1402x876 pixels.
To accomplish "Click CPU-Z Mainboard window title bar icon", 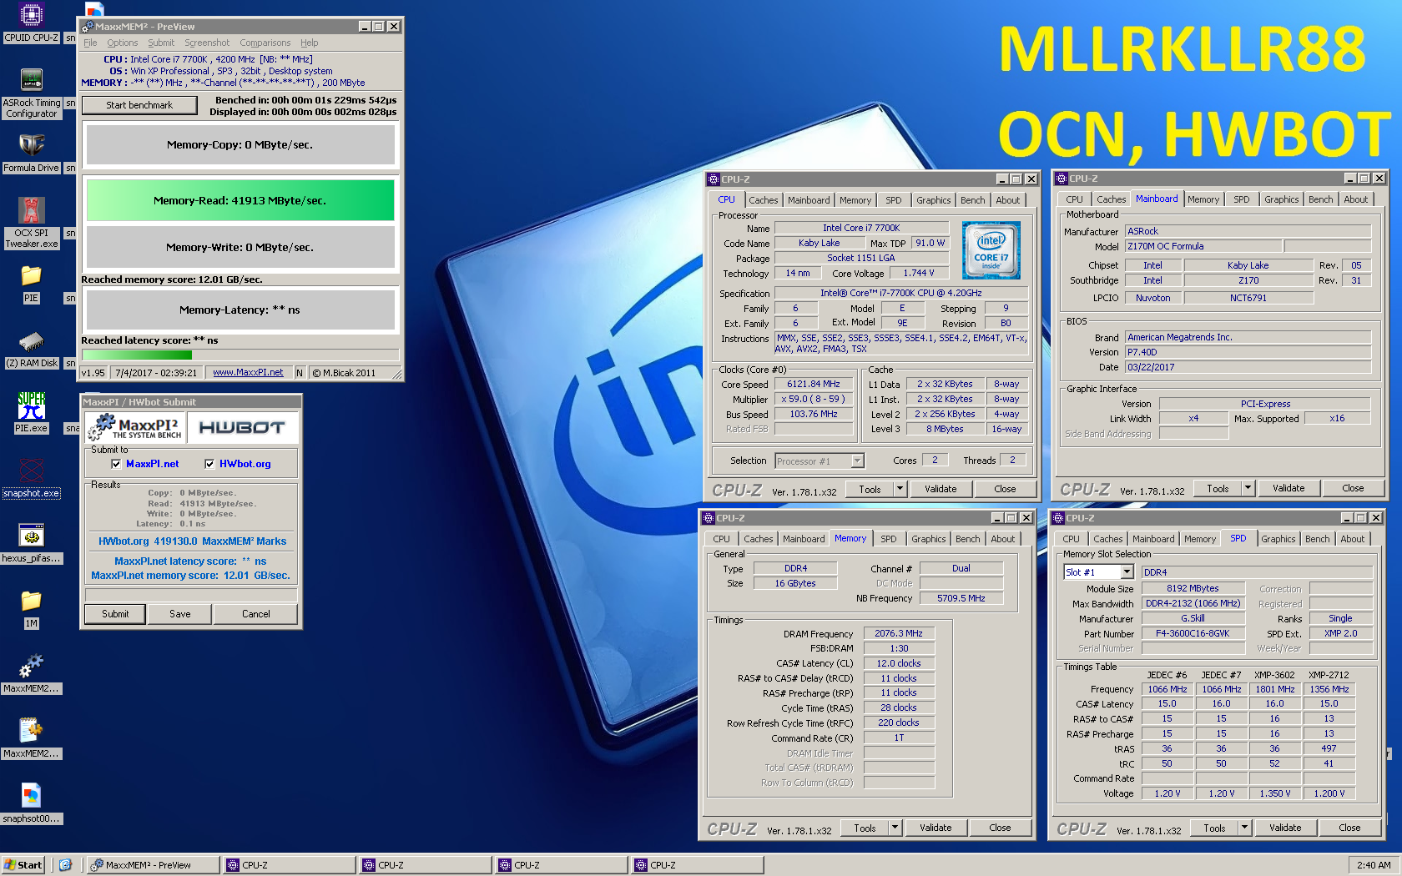I will (1062, 179).
